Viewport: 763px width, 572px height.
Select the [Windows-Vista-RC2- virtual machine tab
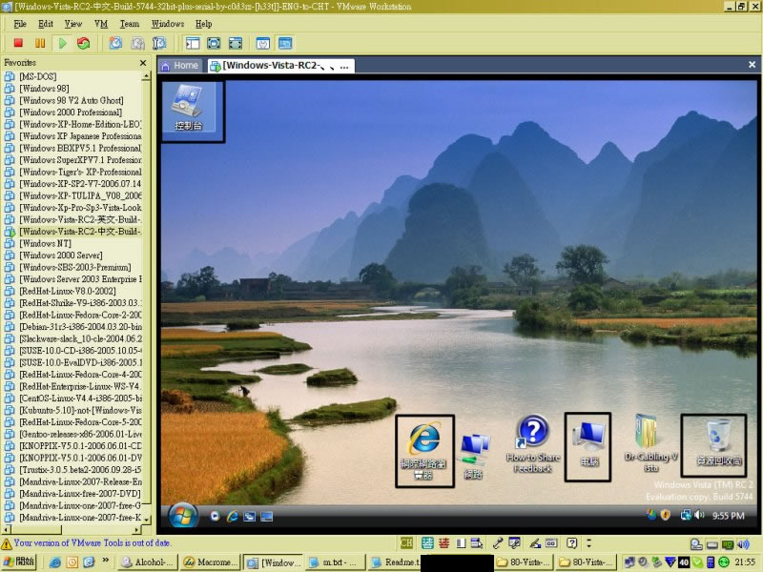coord(280,66)
